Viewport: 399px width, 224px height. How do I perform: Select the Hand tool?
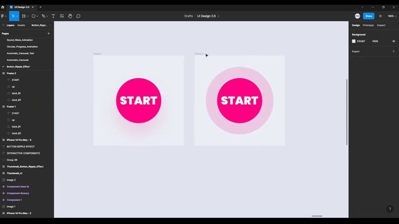(70, 16)
